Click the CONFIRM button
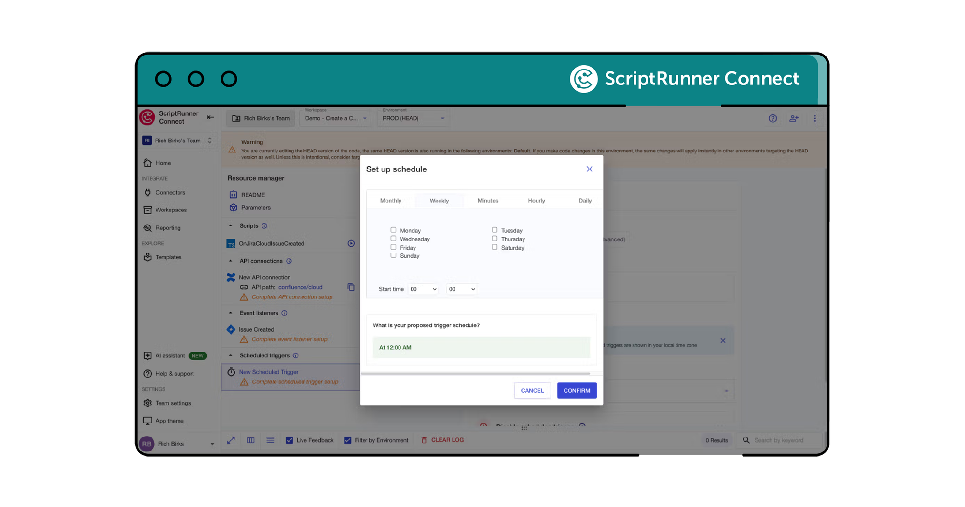 (x=577, y=391)
